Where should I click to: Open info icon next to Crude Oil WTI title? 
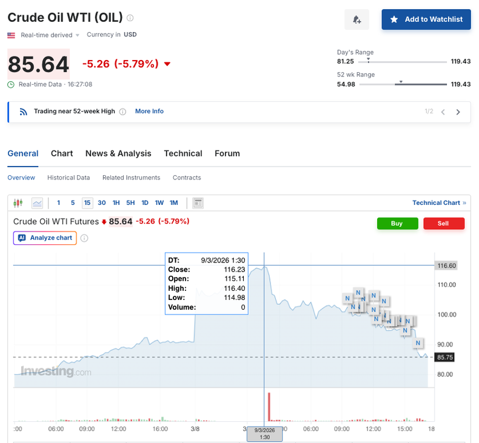pos(130,18)
